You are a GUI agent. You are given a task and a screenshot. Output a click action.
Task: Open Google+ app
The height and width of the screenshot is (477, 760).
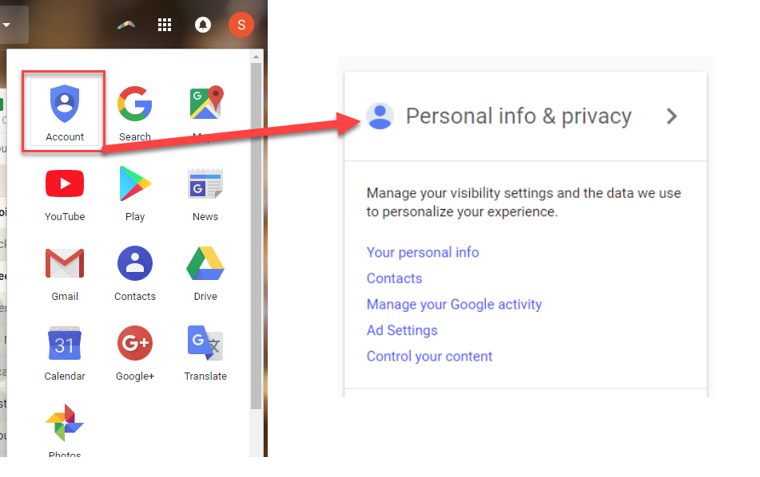[x=135, y=353]
